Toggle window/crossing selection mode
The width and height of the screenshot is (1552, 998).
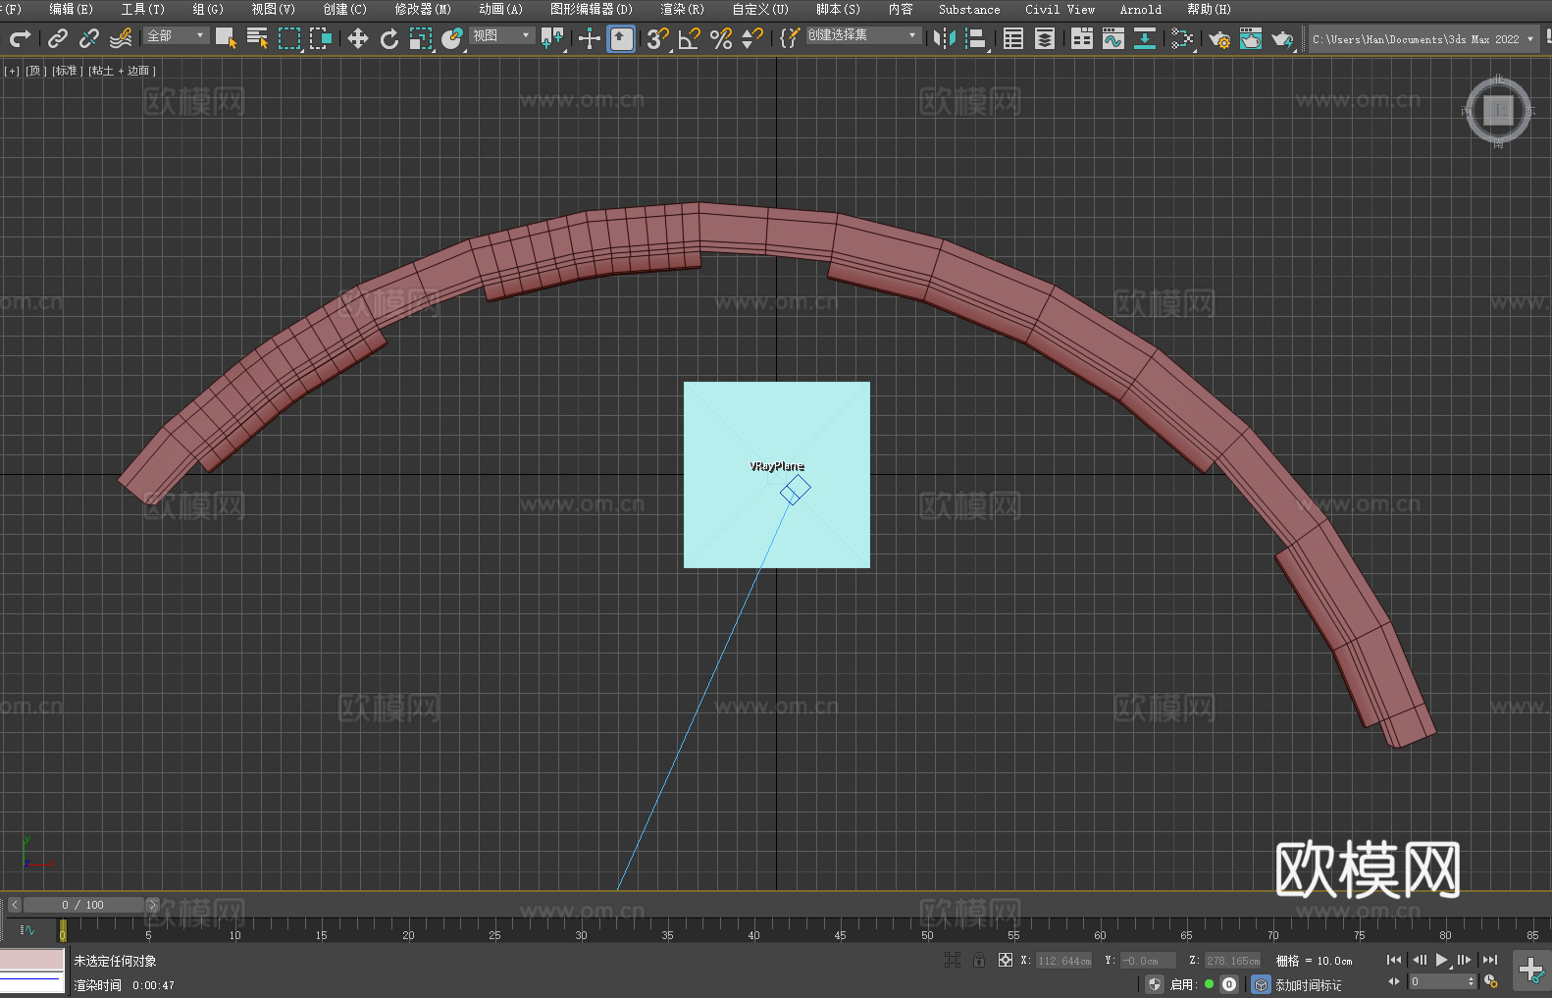(x=321, y=38)
